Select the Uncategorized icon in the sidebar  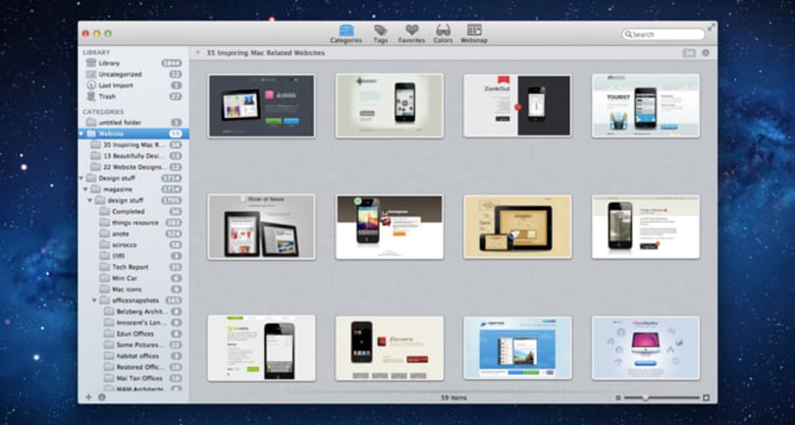tap(91, 74)
